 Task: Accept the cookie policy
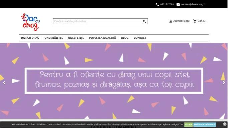point(189,125)
